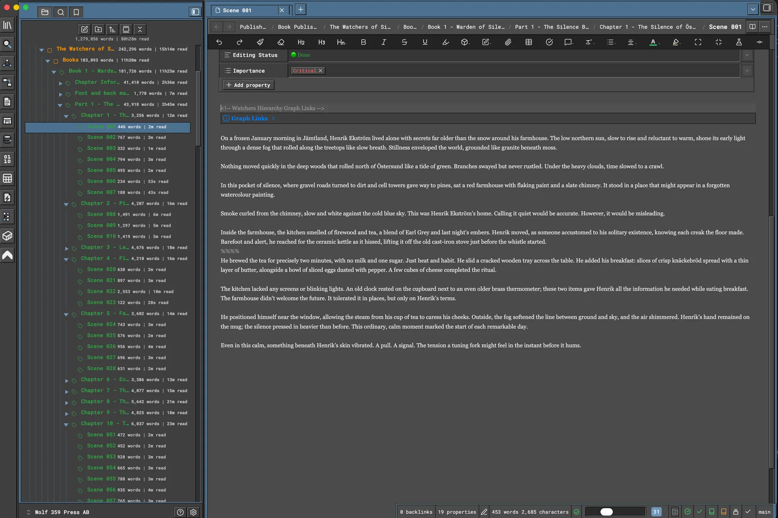Apply bold formatting with B icon
Viewport: 778px width, 518px height.
coord(363,42)
